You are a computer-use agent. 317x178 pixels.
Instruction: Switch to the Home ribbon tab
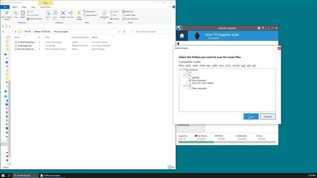click(14, 7)
